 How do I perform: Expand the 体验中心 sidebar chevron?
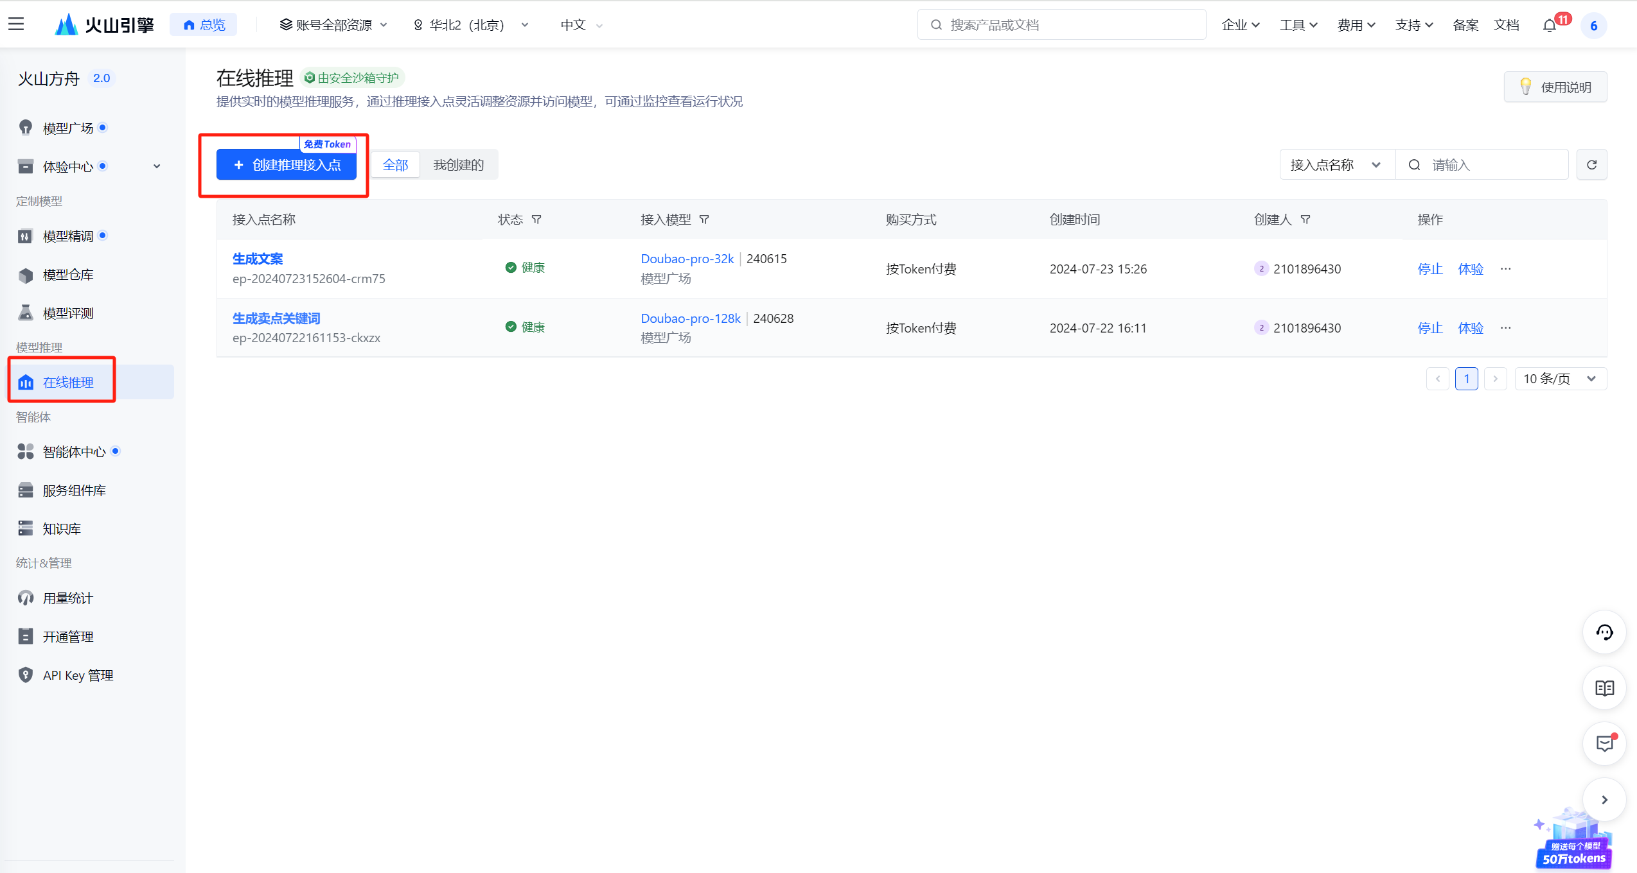[157, 166]
